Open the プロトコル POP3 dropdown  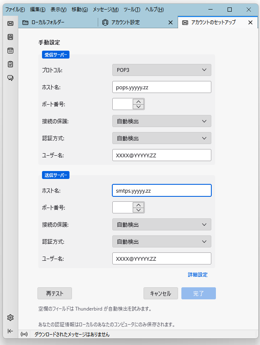(x=162, y=70)
